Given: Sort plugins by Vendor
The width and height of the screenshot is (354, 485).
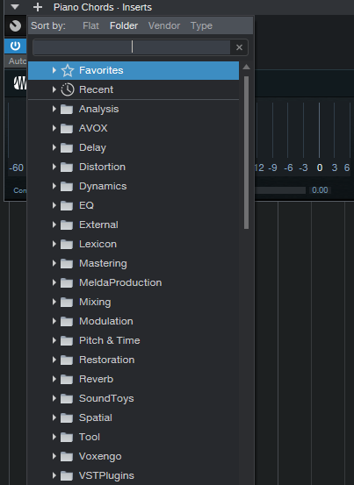Looking at the screenshot, I should coord(164,25).
